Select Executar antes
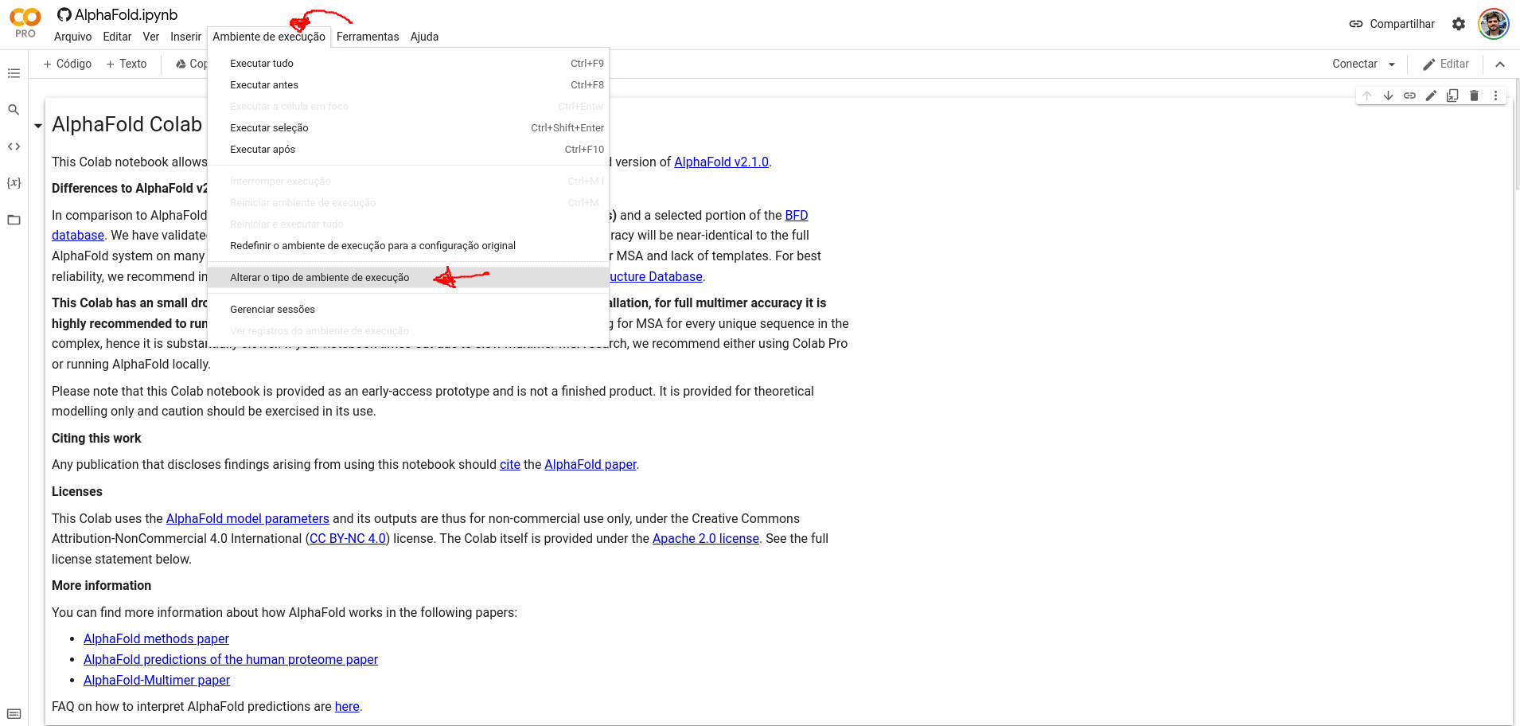The height and width of the screenshot is (726, 1520). 408,85
